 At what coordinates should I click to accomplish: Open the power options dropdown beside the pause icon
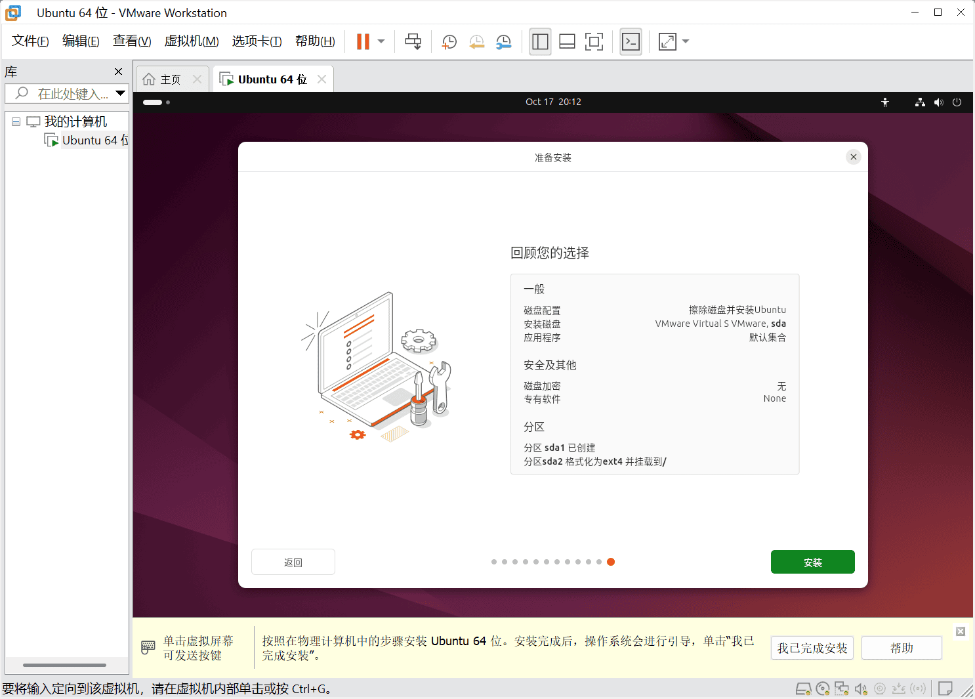[x=381, y=41]
